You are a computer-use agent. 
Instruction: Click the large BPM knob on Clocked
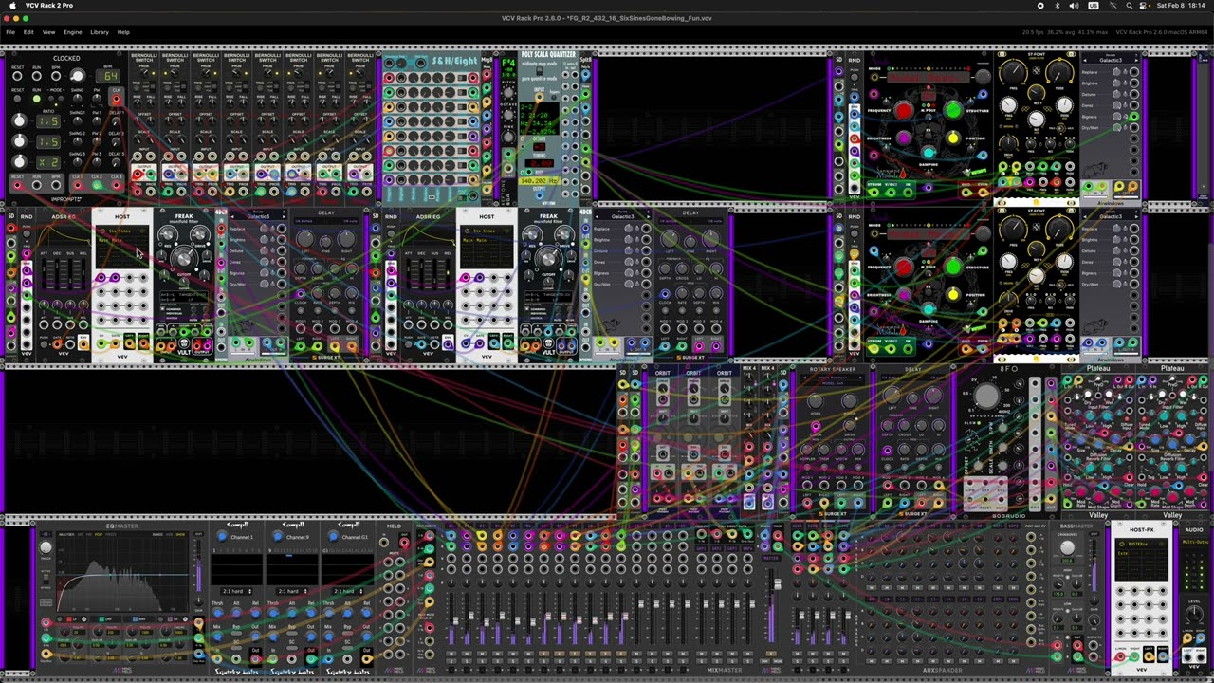pos(78,76)
